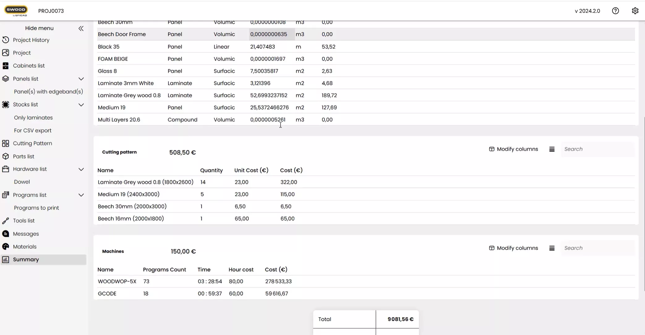Modify columns of Machines table
The width and height of the screenshot is (645, 335).
pos(513,248)
